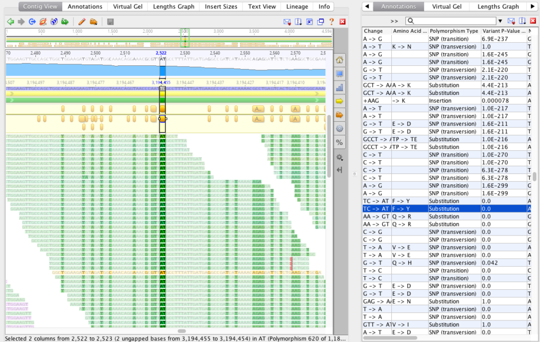Click the yellow Annotations arrow icon
This screenshot has width=540, height=342.
click(340, 101)
